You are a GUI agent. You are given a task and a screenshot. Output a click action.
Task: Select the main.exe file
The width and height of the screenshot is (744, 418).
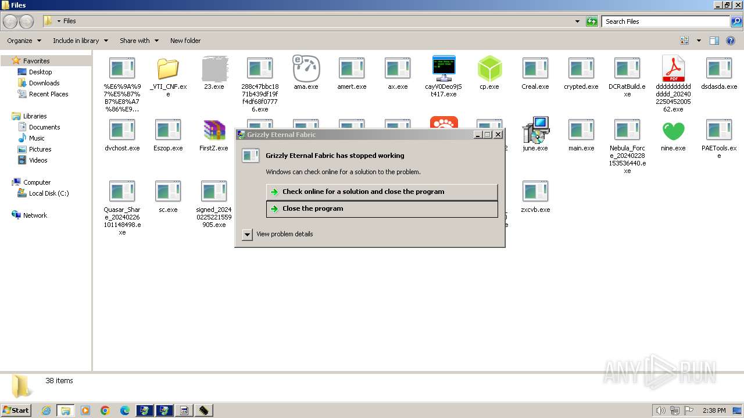click(x=581, y=131)
